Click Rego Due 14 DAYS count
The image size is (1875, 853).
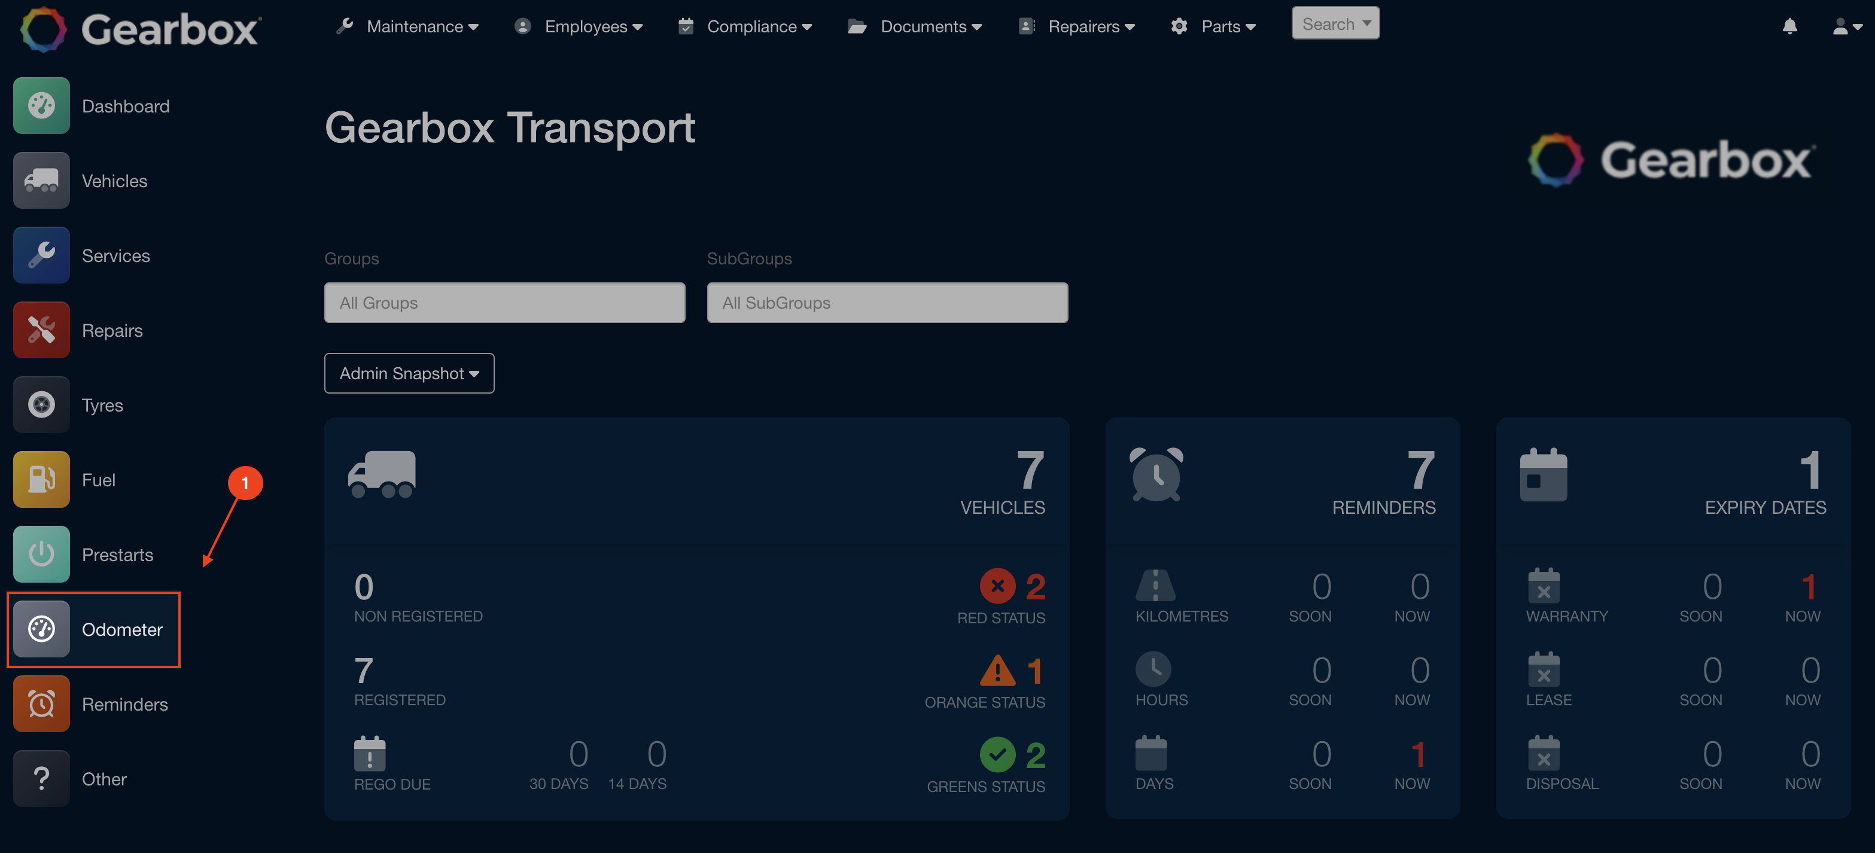[656, 754]
